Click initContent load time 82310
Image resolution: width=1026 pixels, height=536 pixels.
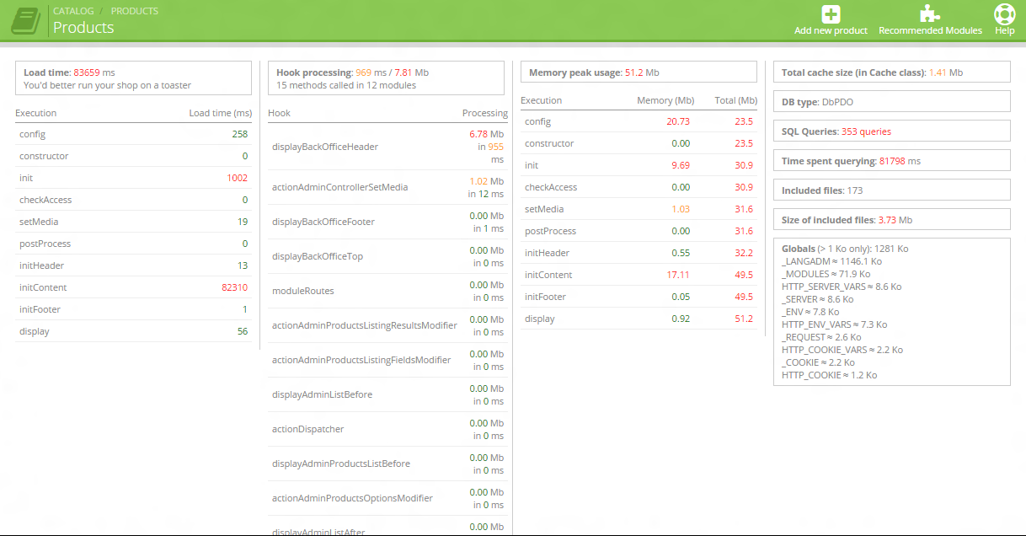pos(234,287)
